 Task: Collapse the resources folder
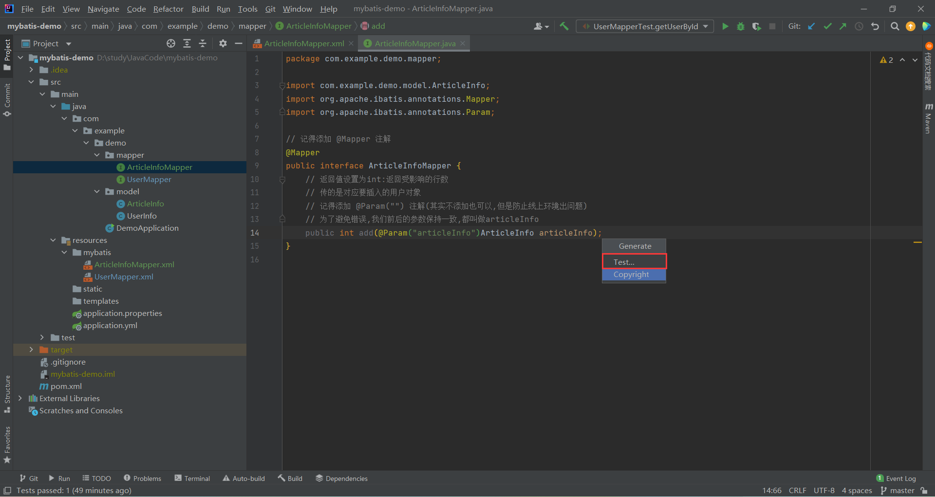pos(53,240)
